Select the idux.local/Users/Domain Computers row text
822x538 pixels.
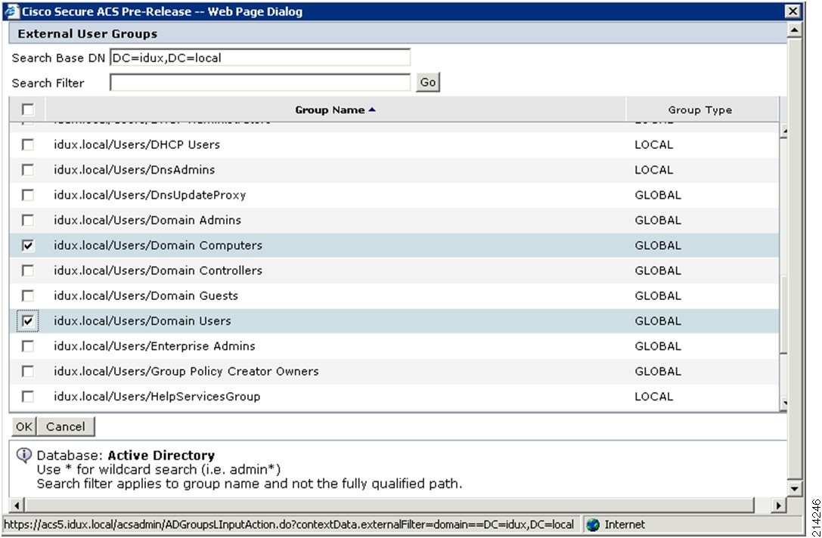tap(158, 245)
